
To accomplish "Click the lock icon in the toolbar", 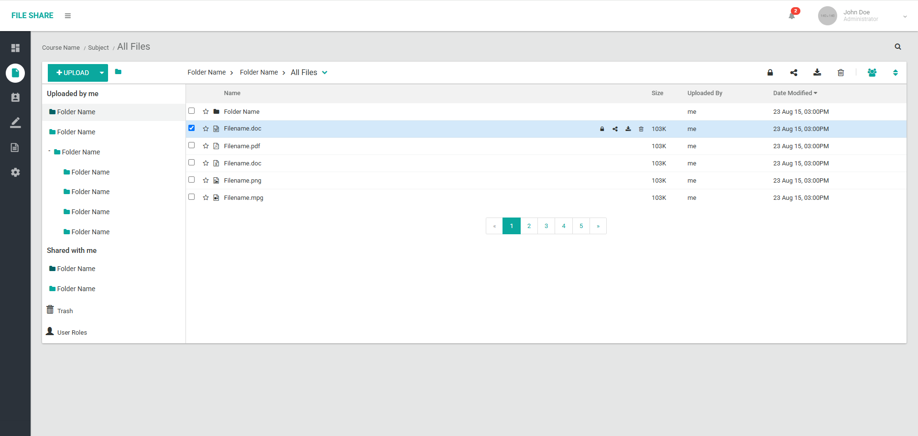I will coord(770,73).
